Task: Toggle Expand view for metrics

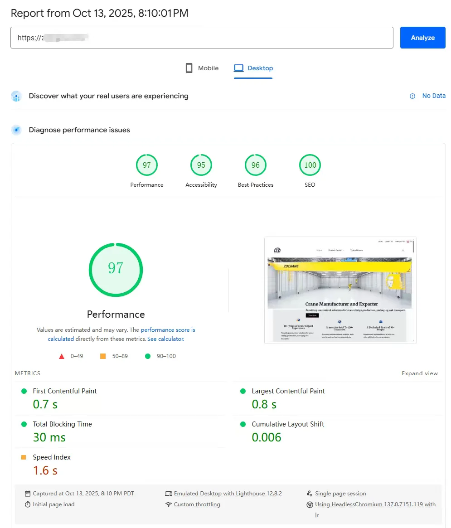Action: (x=420, y=373)
